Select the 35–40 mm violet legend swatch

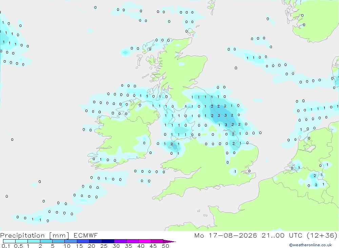point(133,241)
